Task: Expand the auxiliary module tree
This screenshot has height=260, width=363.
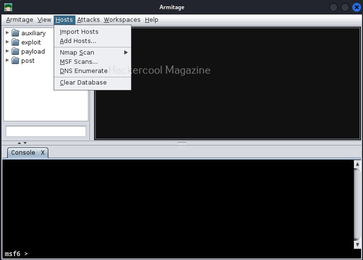Action: pos(7,33)
